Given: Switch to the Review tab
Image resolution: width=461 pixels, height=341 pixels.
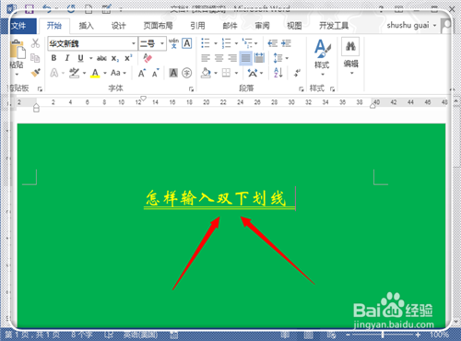Looking at the screenshot, I should point(262,26).
